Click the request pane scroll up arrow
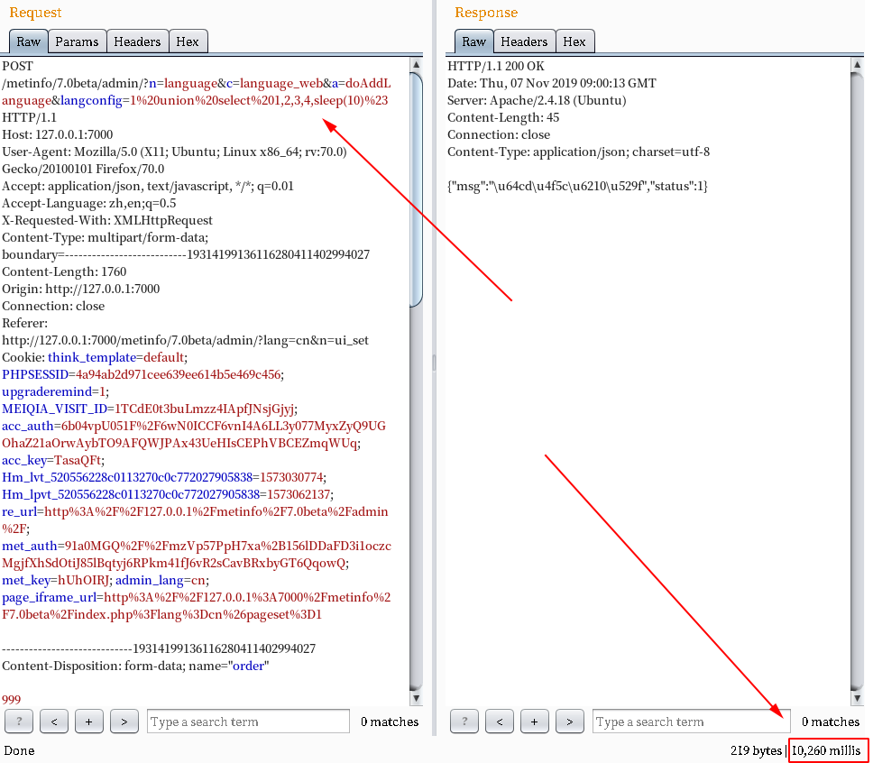Viewport: 873px width, 763px height. (416, 65)
